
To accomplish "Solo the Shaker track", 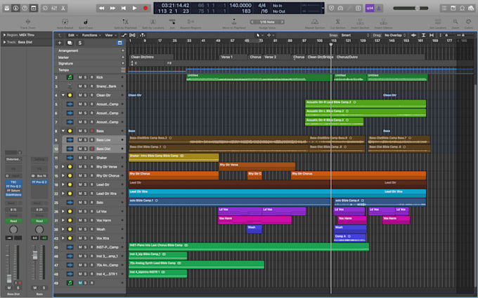I will (x=86, y=158).
